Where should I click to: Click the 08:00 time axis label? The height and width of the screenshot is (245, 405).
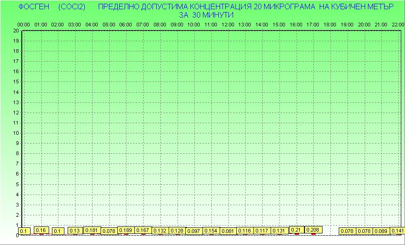point(160,25)
